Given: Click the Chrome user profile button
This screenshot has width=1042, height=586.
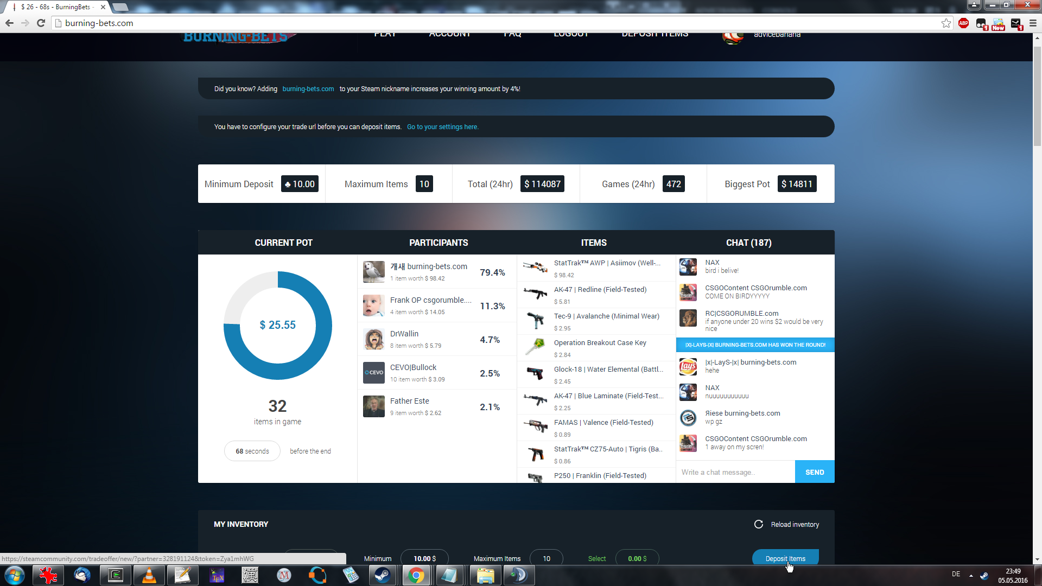Looking at the screenshot, I should coord(974,5).
